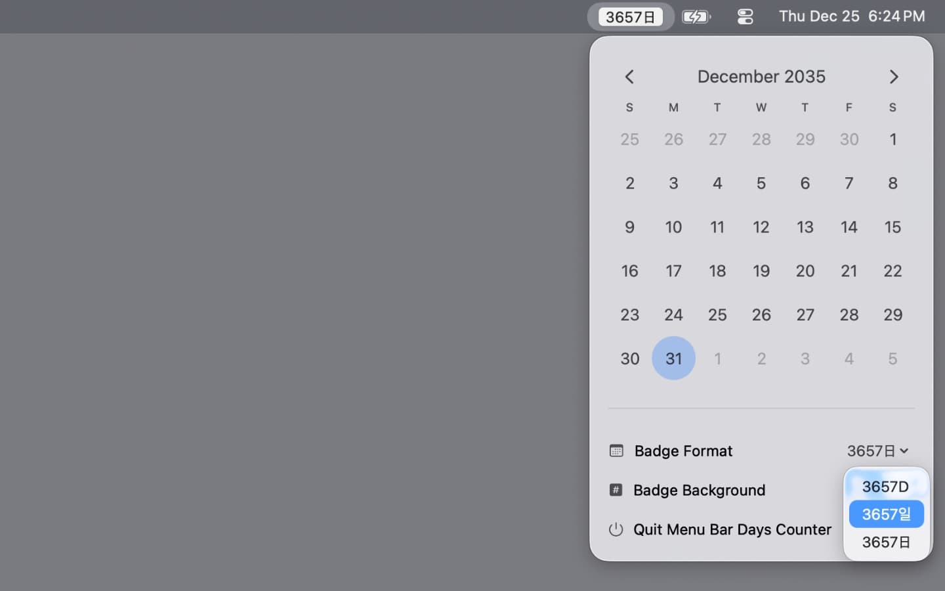Open the Badge Format dropdown
945x591 pixels.
[x=877, y=451]
